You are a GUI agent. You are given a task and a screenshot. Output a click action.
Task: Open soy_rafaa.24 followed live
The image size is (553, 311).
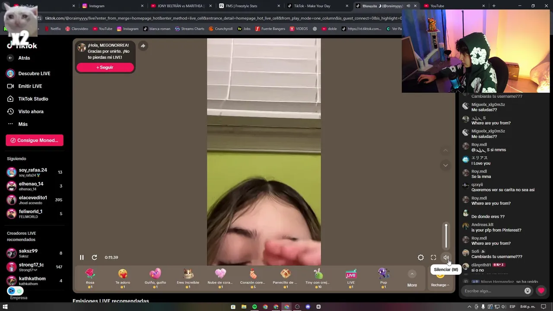click(35, 172)
